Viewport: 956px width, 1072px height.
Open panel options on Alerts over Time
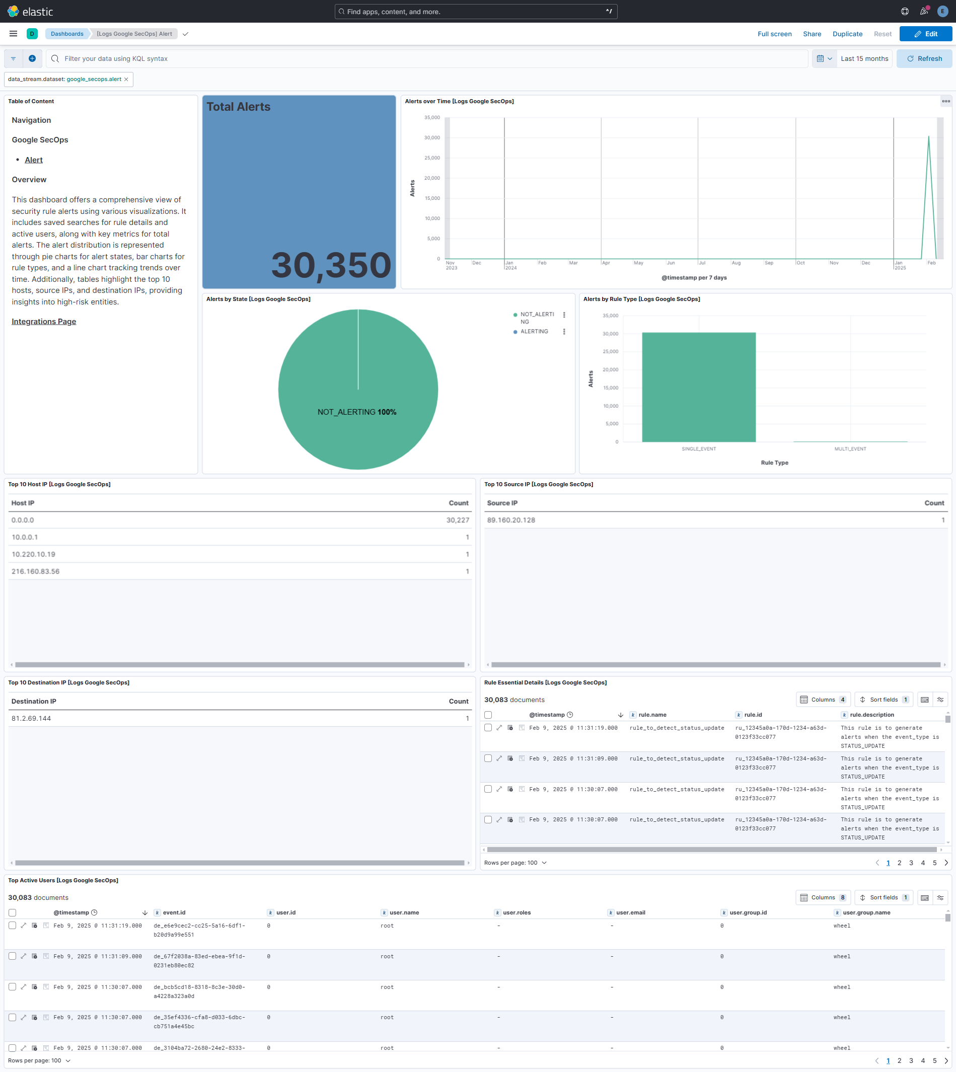[x=945, y=101]
